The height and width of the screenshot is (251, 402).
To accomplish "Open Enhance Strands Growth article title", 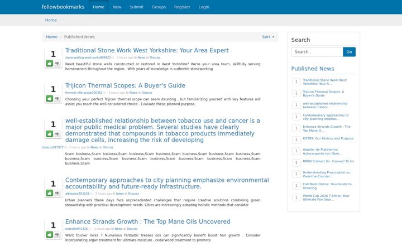I will tap(147, 221).
